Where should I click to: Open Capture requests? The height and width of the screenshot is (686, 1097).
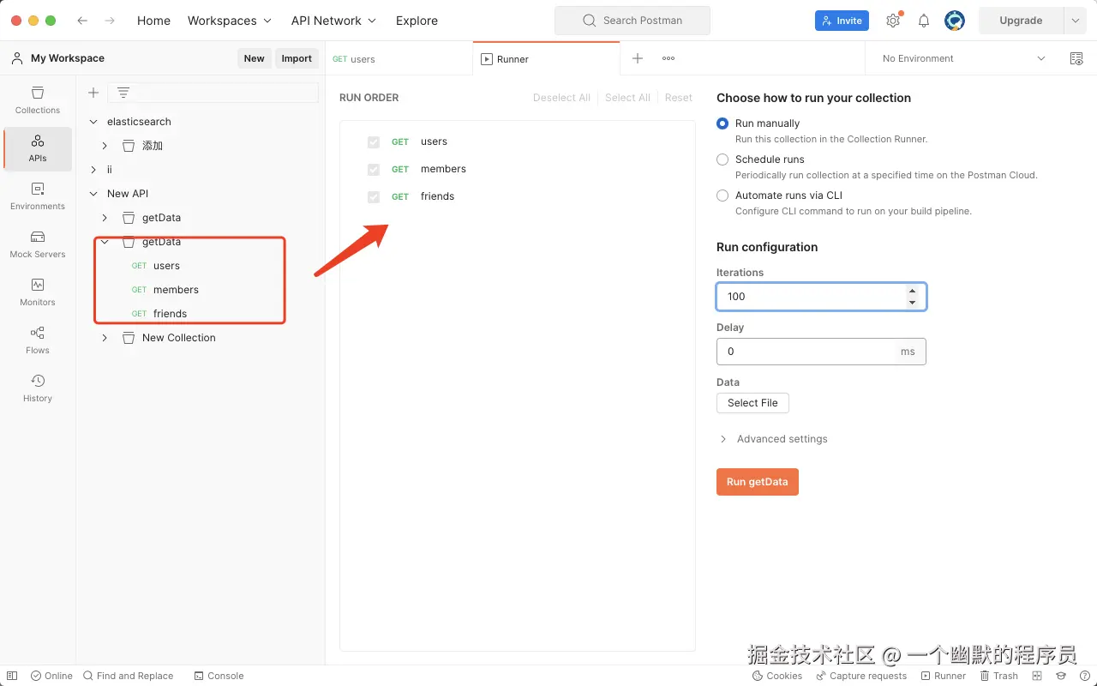[861, 676]
